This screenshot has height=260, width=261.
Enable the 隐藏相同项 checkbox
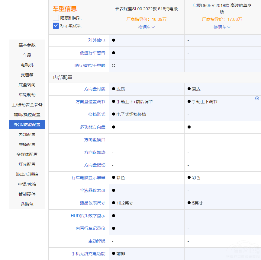tap(55, 17)
